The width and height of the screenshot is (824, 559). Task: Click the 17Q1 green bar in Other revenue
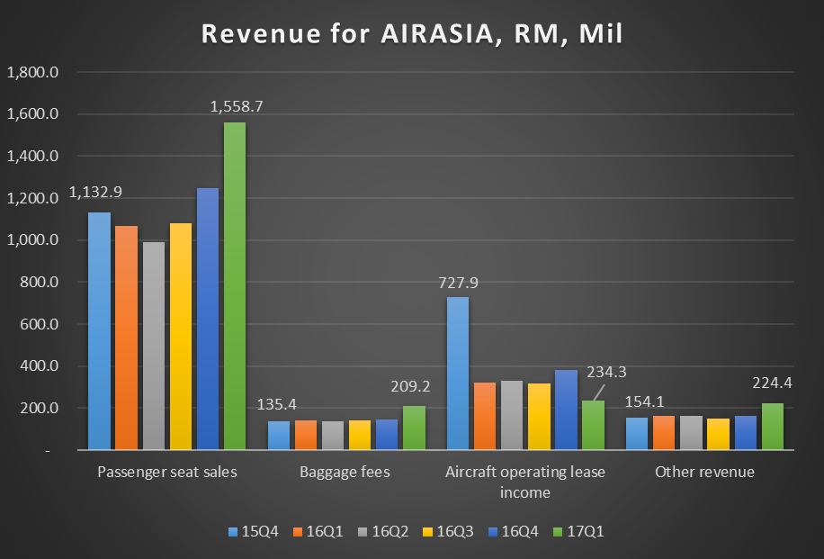[773, 427]
